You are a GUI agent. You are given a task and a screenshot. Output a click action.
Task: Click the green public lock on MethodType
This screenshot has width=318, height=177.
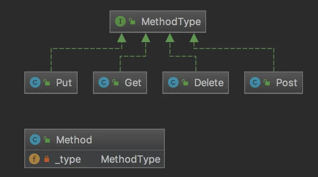coord(132,21)
